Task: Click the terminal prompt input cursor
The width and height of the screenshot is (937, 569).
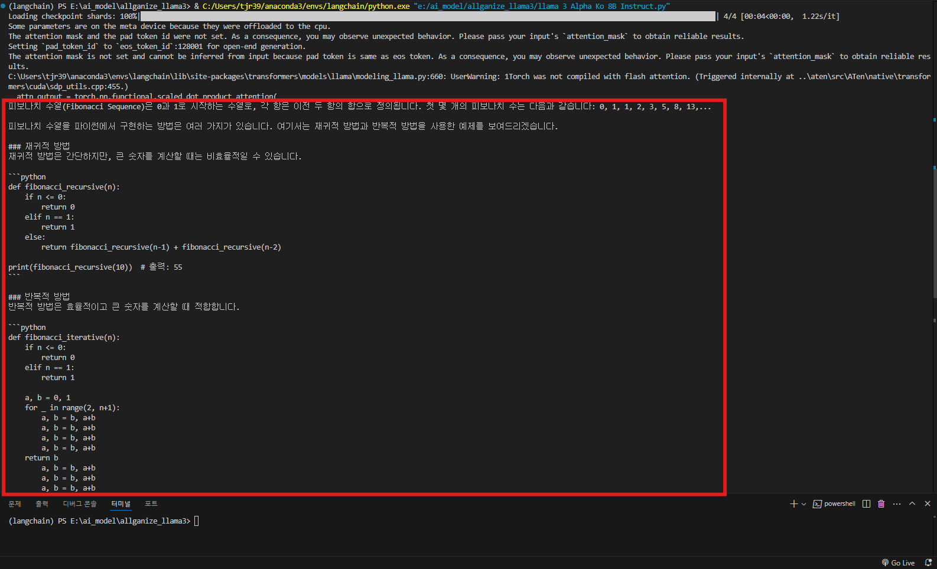Action: pos(197,521)
